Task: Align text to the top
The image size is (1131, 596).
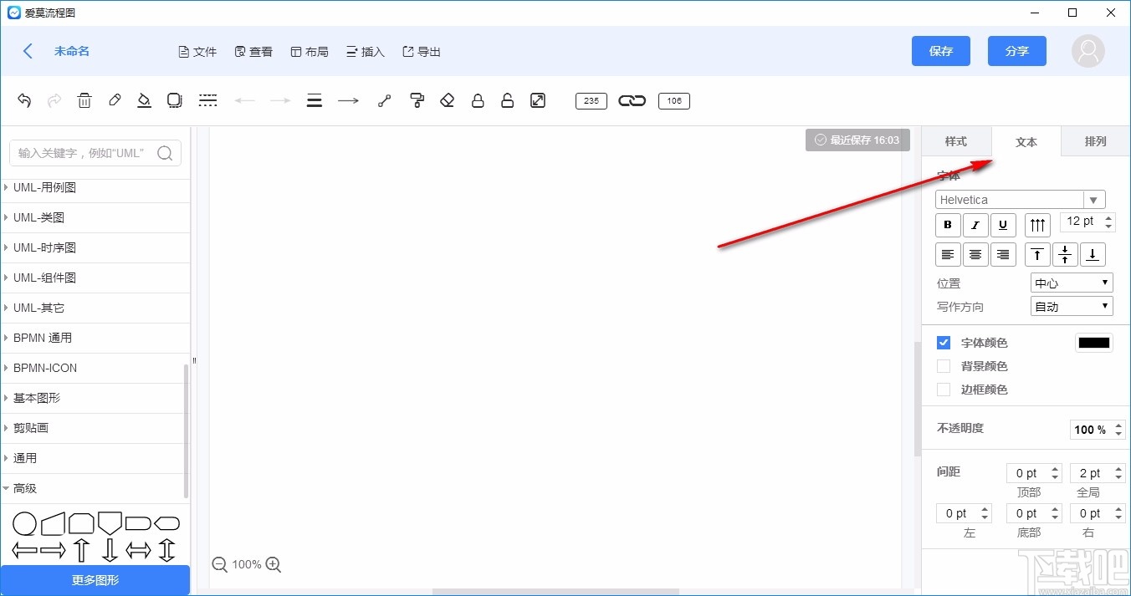Action: coord(1037,254)
